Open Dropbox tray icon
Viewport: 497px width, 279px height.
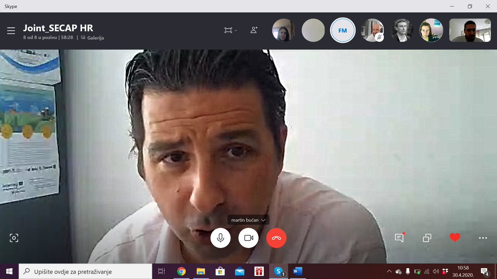pyautogui.click(x=445, y=272)
